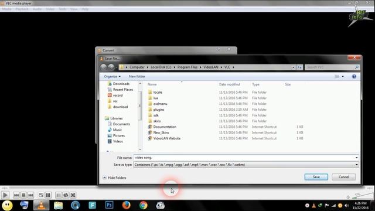Open Photoshop from the taskbar

[110, 205]
